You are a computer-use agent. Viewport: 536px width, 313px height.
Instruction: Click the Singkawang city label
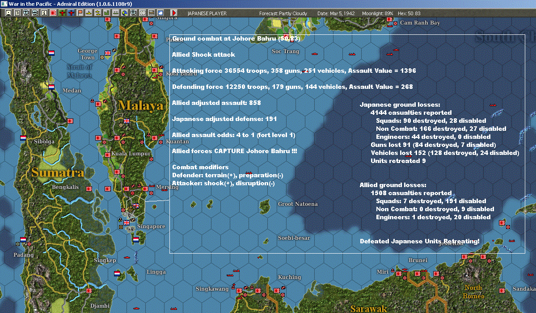pos(212,289)
